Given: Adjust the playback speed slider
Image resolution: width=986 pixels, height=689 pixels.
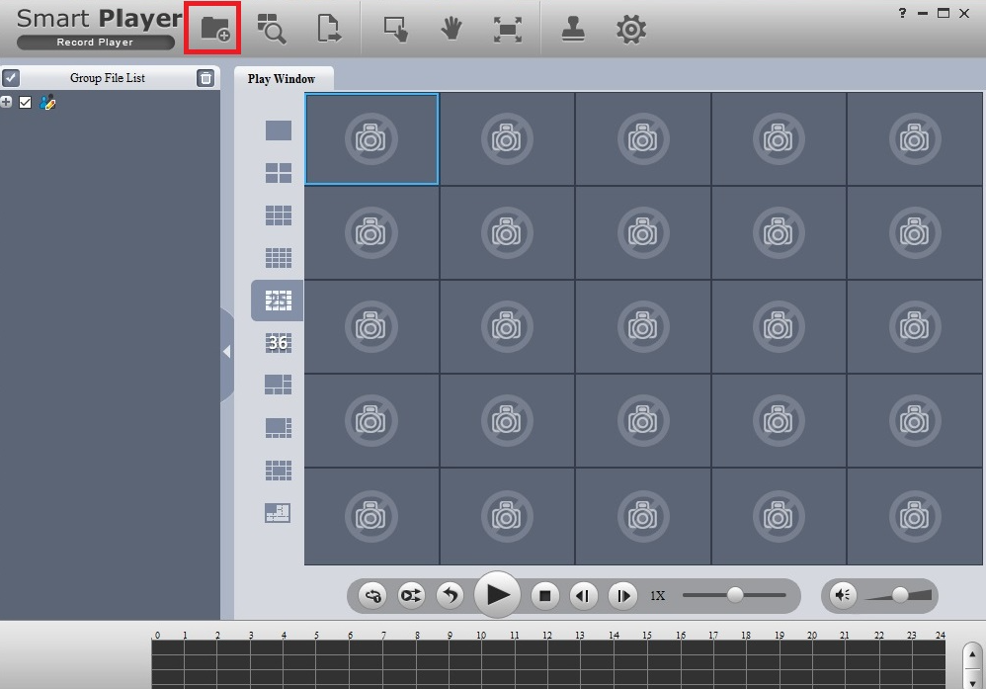Looking at the screenshot, I should click(734, 595).
